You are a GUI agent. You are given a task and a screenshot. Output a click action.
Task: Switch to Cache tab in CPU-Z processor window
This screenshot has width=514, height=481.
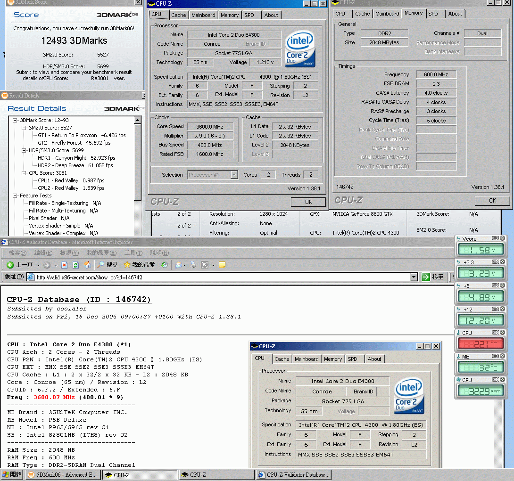click(179, 15)
